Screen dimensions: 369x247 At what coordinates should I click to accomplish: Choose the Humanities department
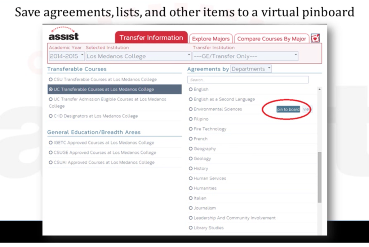(203, 188)
